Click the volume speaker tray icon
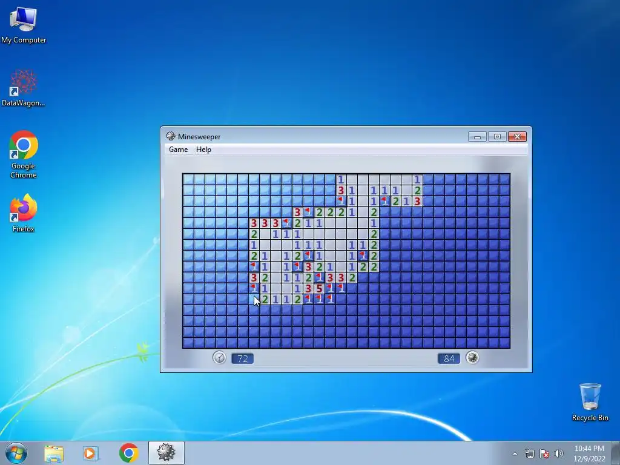The width and height of the screenshot is (620, 465). [x=559, y=453]
